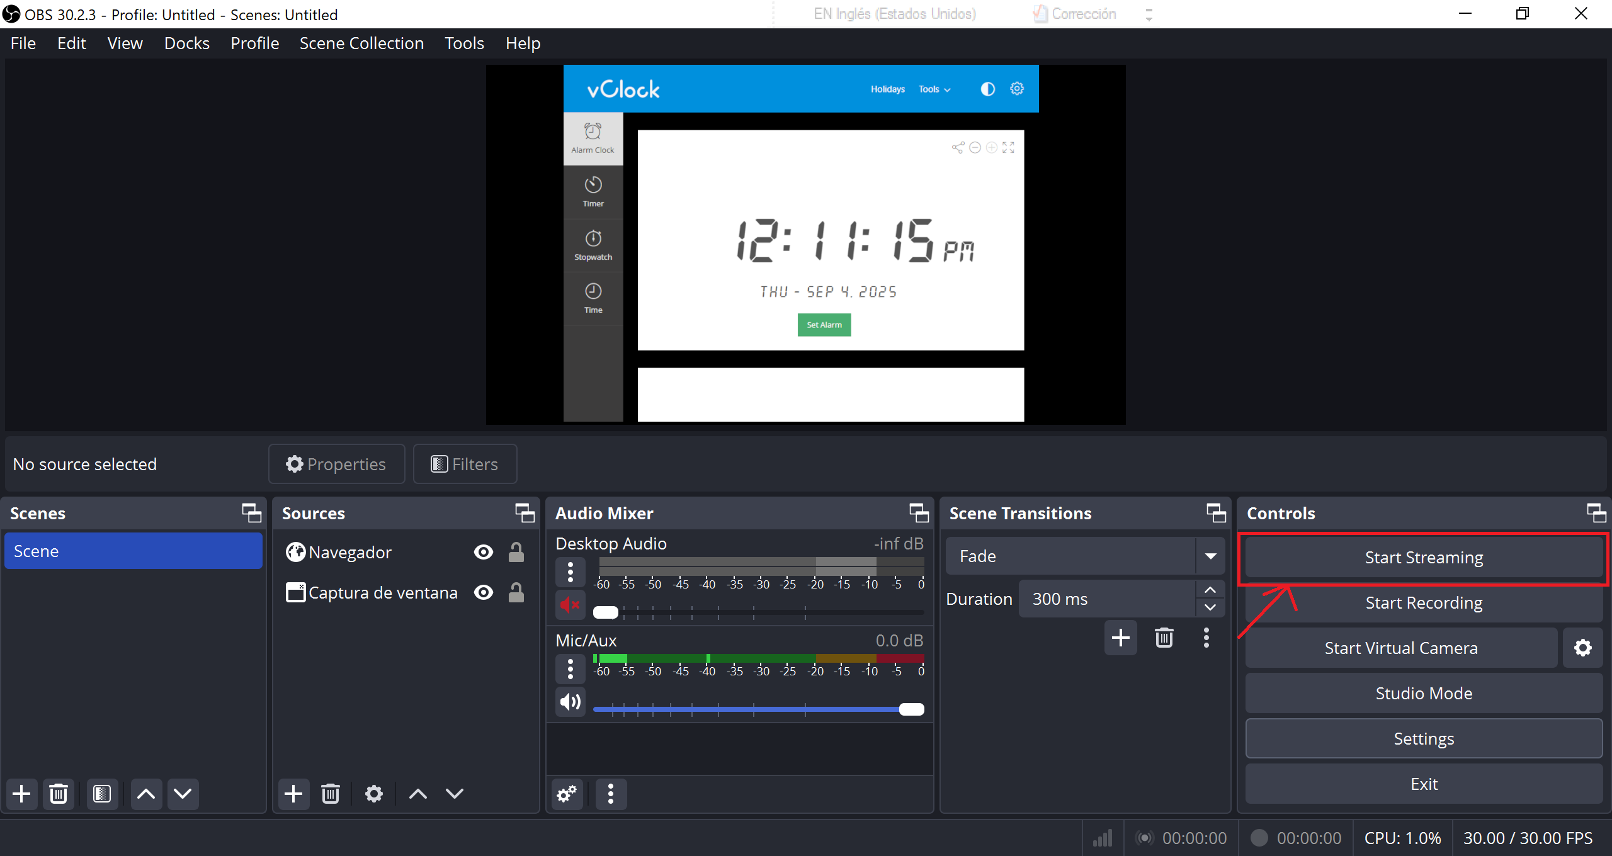
Task: Open the Profile menu
Action: tap(254, 43)
